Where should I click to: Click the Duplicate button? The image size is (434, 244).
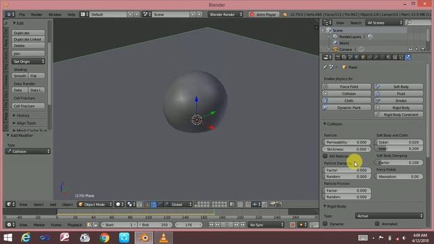tap(28, 33)
